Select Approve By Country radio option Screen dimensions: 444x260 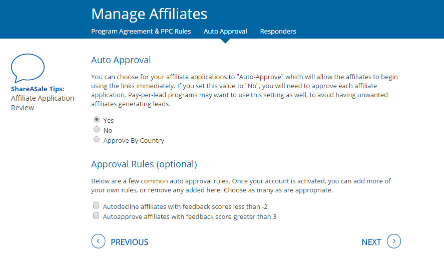[97, 140]
